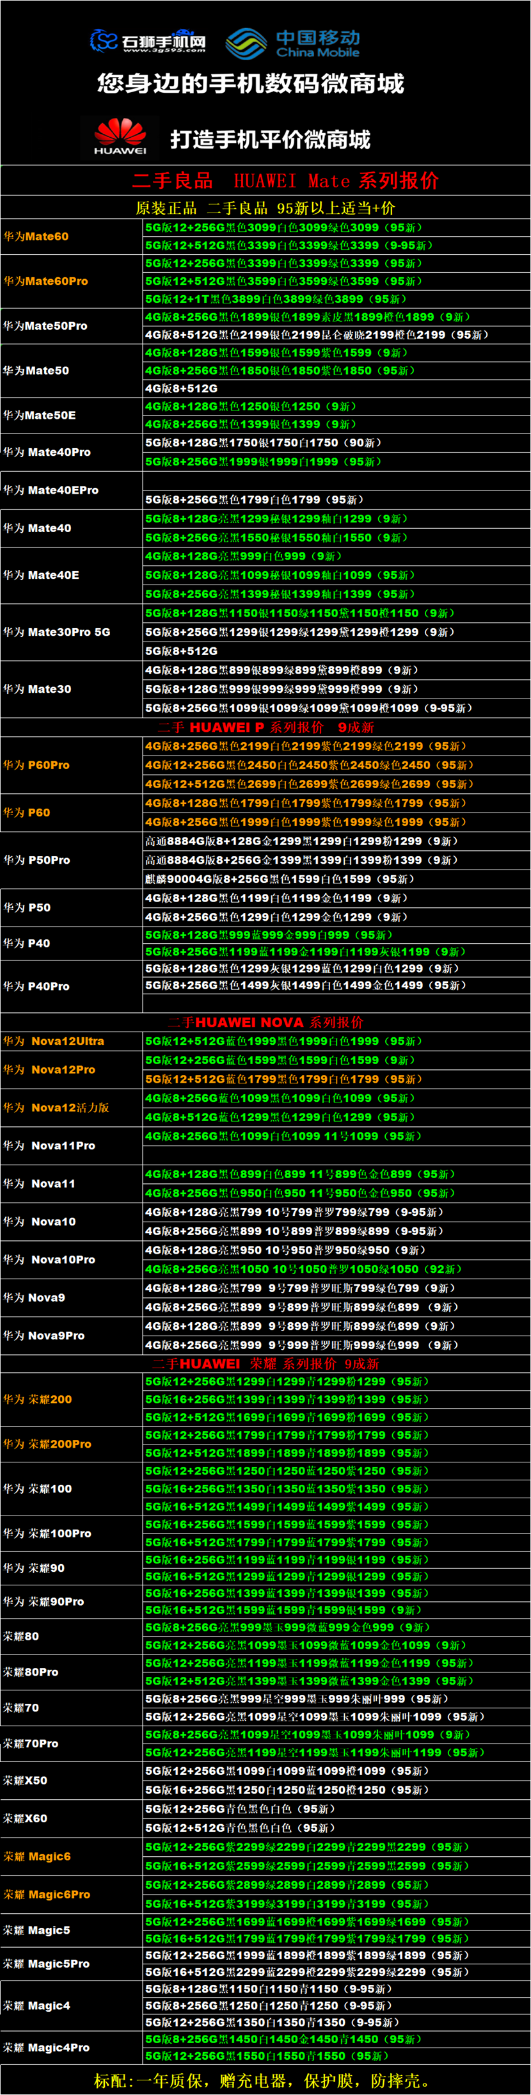The image size is (531, 2095).
Task: Select the '荣耀 Magic4Pro' model cell
Action: click(72, 2047)
